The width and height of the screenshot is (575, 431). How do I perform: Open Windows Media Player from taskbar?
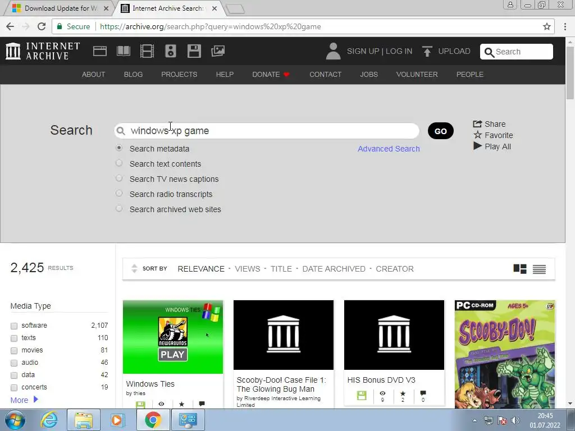click(118, 420)
